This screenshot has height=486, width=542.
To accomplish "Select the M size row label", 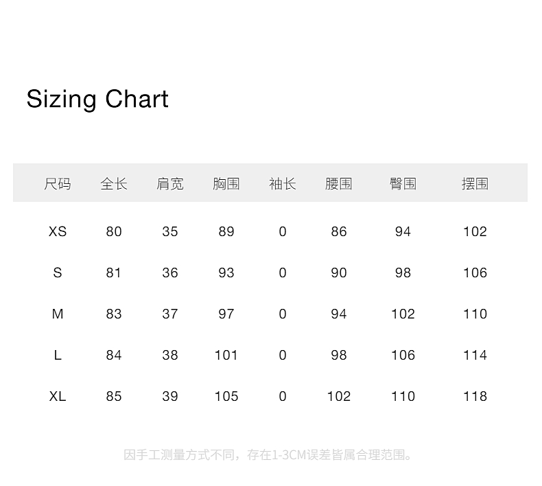I will point(58,314).
